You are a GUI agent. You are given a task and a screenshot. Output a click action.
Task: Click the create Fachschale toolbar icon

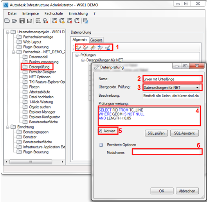click(54, 21)
